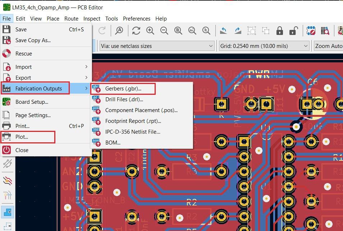This screenshot has height=231, width=343.
Task: Click the library search toolbar icon
Action: 325,31
